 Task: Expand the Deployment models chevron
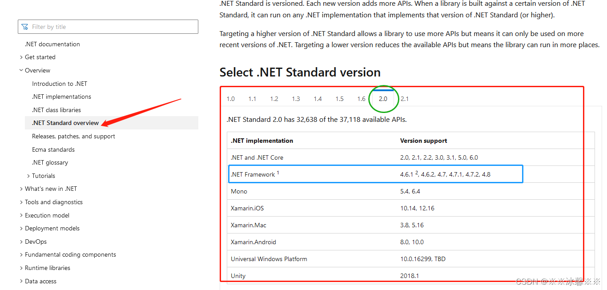21,228
